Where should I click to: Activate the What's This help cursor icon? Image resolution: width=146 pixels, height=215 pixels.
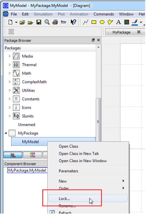(x=73, y=22)
